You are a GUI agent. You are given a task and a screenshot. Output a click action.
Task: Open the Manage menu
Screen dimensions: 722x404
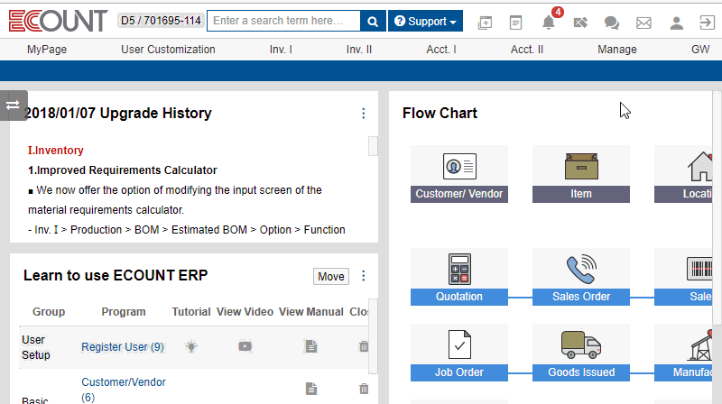[617, 50]
